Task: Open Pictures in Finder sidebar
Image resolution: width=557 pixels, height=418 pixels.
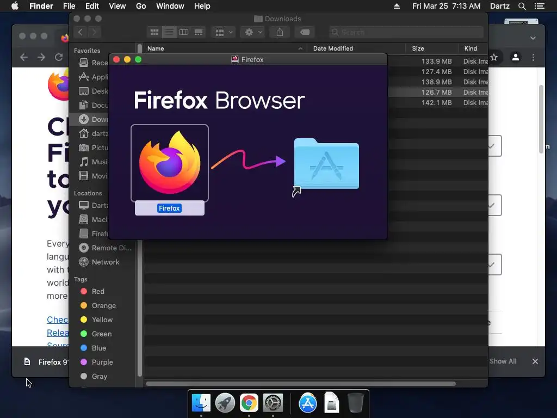Action: point(94,147)
